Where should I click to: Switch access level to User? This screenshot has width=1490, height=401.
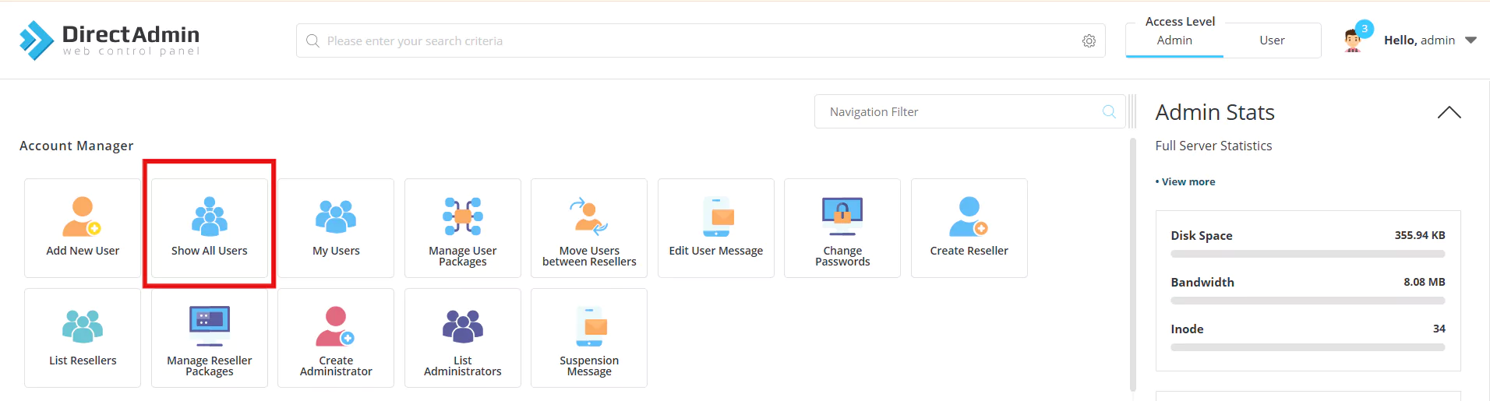tap(1272, 40)
